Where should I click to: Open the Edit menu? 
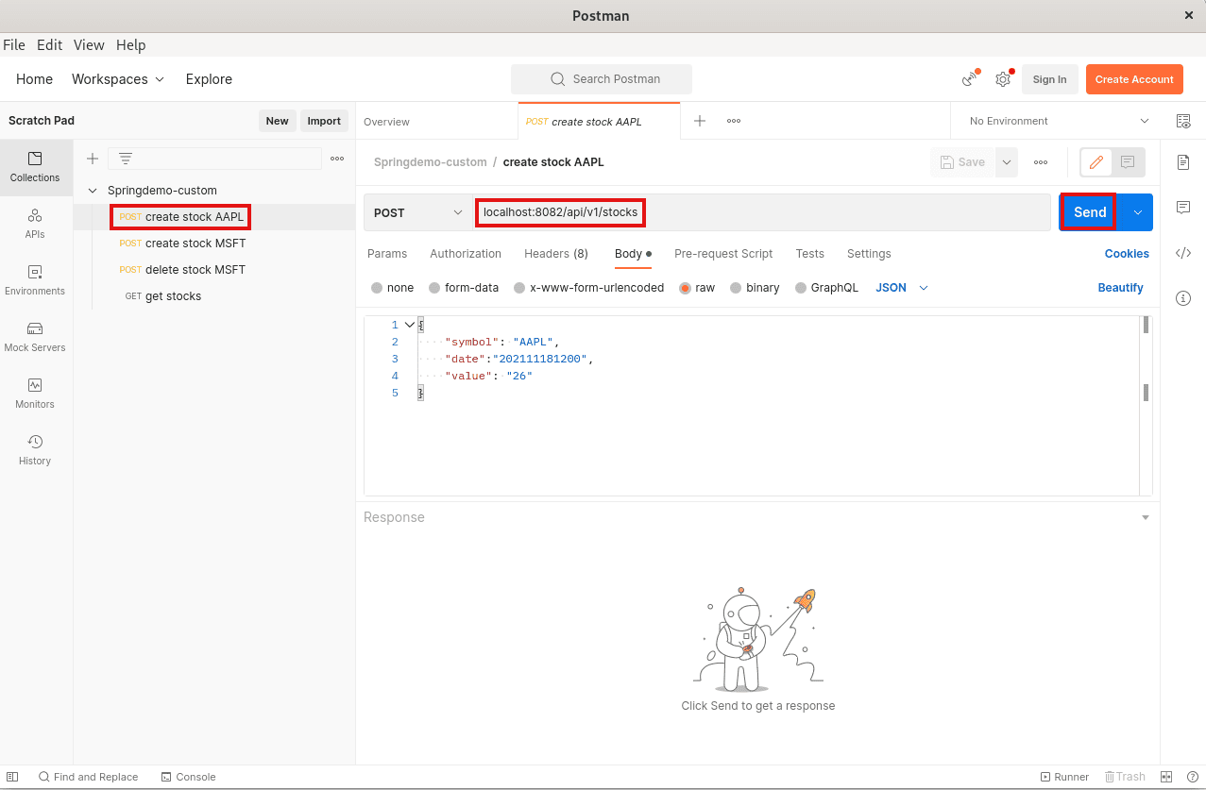pyautogui.click(x=49, y=44)
